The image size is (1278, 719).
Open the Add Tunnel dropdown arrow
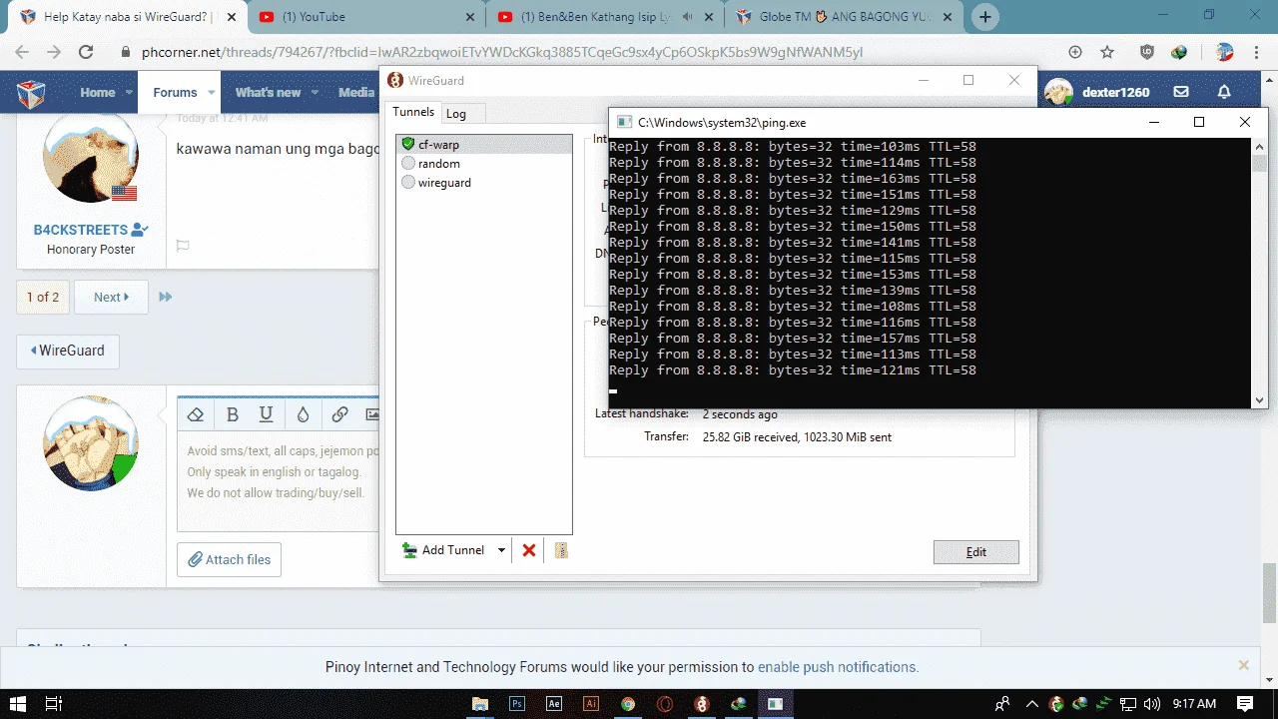501,550
